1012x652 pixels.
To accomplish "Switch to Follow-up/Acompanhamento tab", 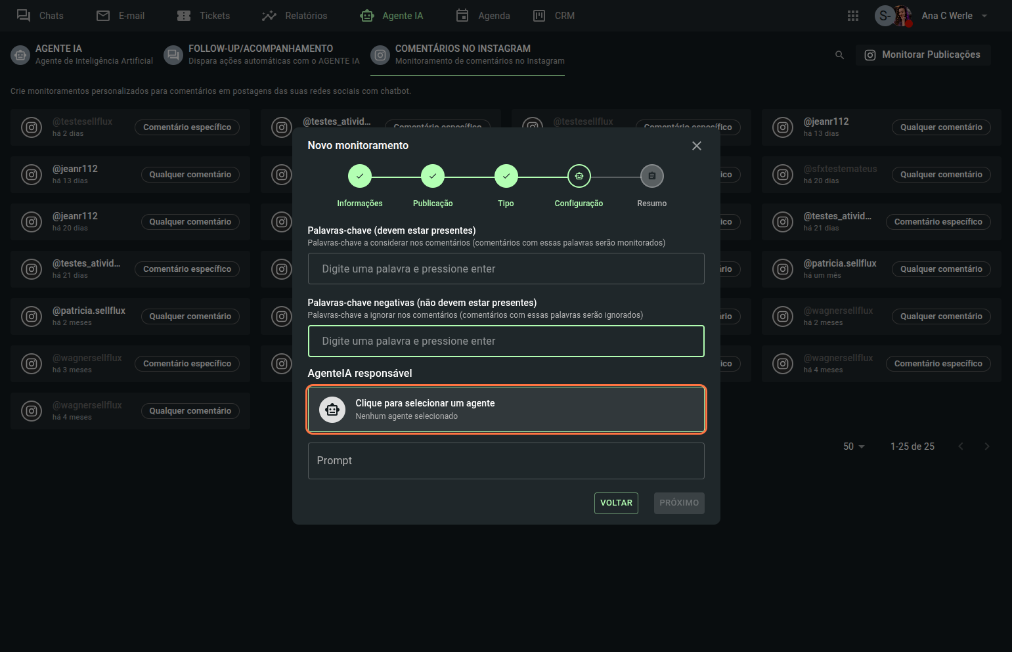I will tap(261, 54).
